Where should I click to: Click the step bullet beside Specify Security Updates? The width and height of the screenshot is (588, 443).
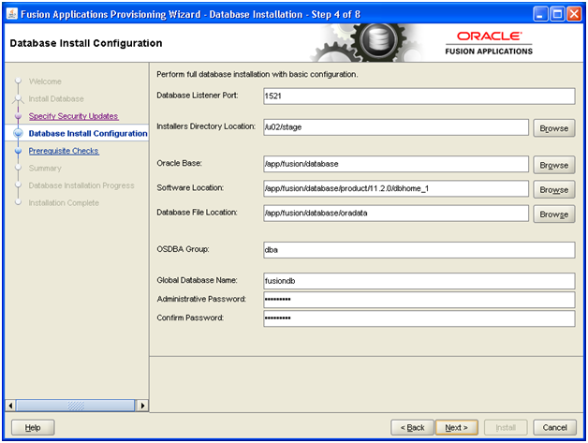click(x=18, y=116)
